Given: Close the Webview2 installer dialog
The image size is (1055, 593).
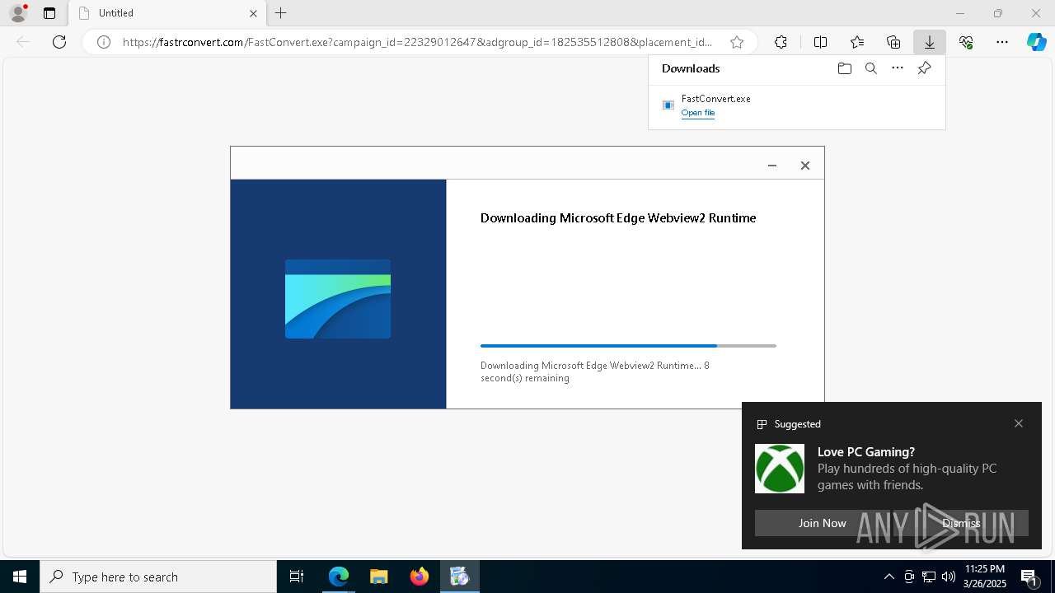Looking at the screenshot, I should click(805, 166).
